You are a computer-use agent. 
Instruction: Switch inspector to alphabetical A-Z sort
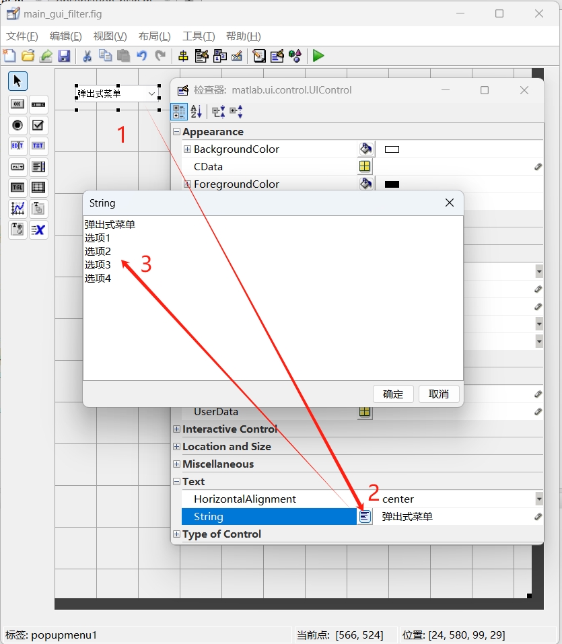[196, 112]
